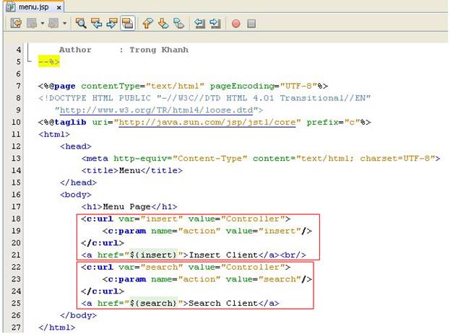Click the highlighted --%> comment end
Screen dimensions: 450x334
click(x=49, y=61)
